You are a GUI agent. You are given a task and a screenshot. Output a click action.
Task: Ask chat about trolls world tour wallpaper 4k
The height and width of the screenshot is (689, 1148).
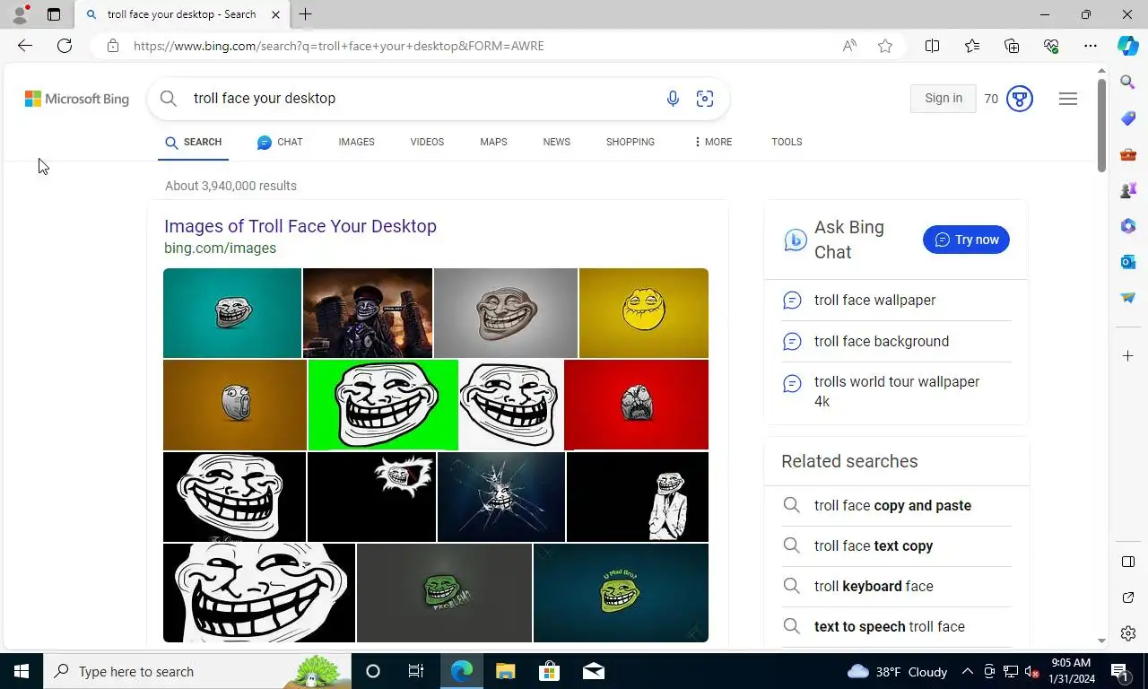pos(897,391)
